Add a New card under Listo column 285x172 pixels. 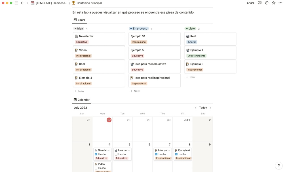click(191, 77)
